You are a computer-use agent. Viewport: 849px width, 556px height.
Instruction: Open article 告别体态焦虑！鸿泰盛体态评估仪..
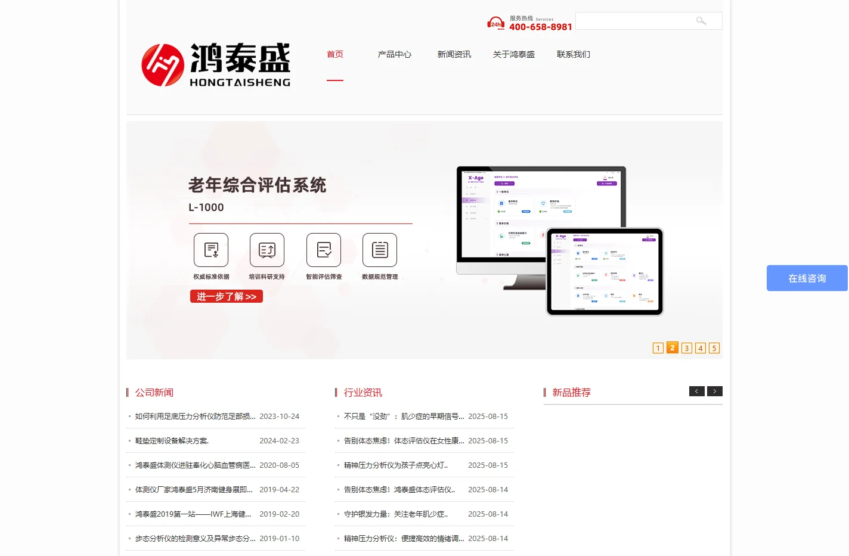pyautogui.click(x=399, y=490)
